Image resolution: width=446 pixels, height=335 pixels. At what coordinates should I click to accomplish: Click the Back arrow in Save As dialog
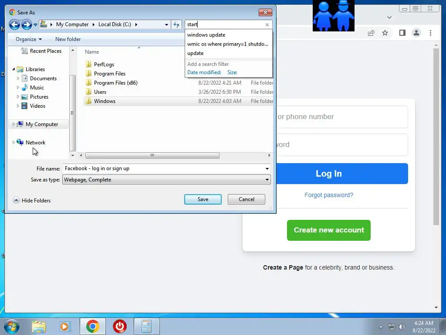(14, 24)
